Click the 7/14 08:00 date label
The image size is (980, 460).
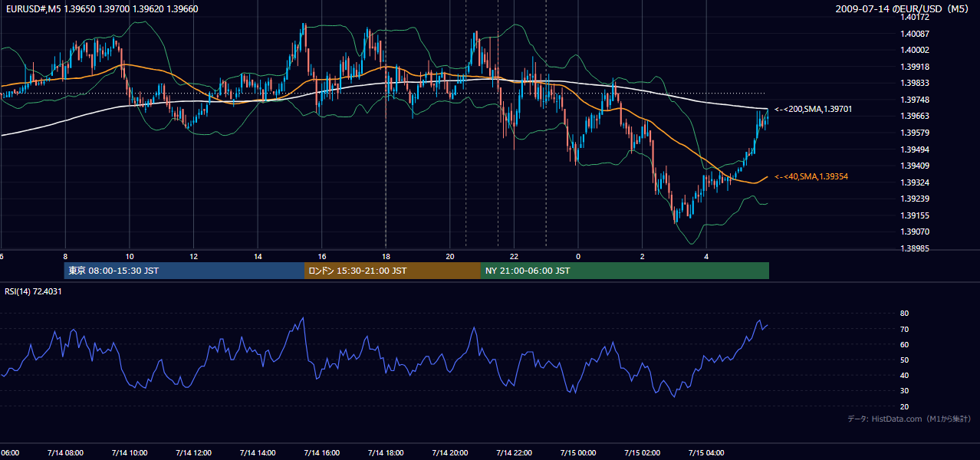pos(65,453)
